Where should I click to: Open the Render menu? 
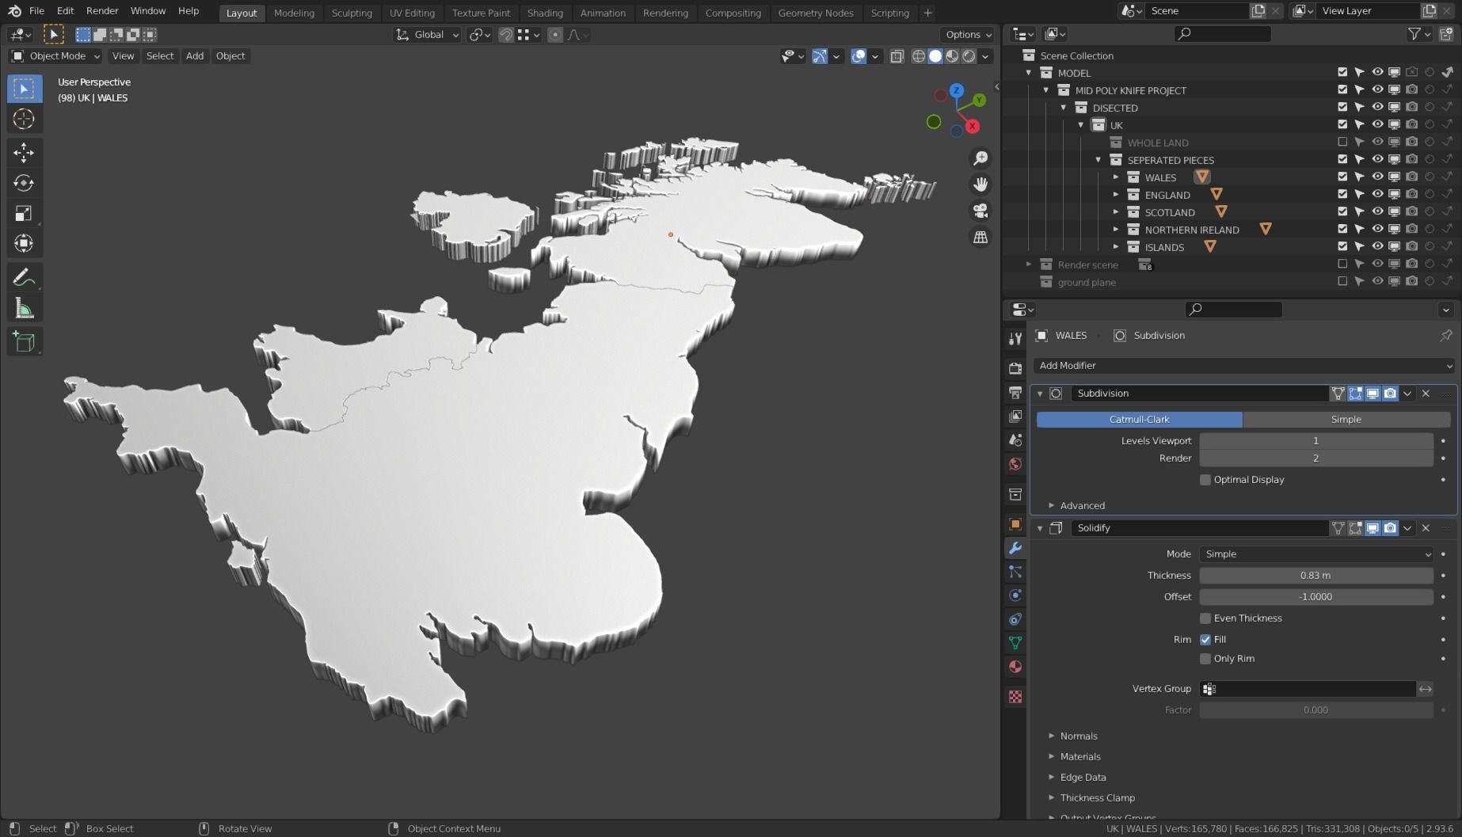[102, 10]
